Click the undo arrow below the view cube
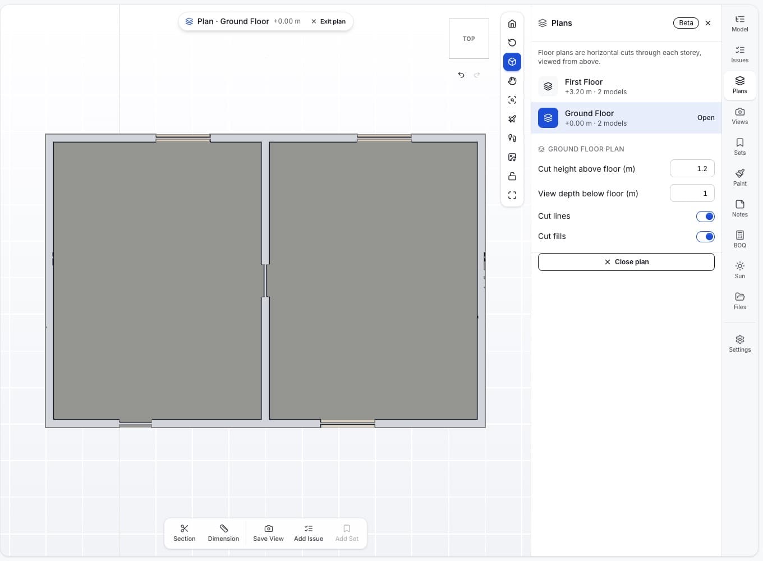 click(461, 75)
